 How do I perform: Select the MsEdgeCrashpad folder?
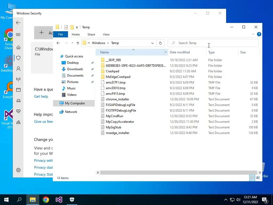(x=118, y=77)
